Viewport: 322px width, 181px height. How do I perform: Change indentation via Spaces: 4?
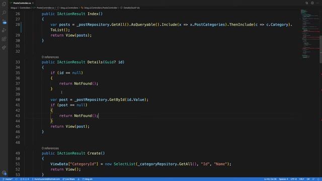284,179
